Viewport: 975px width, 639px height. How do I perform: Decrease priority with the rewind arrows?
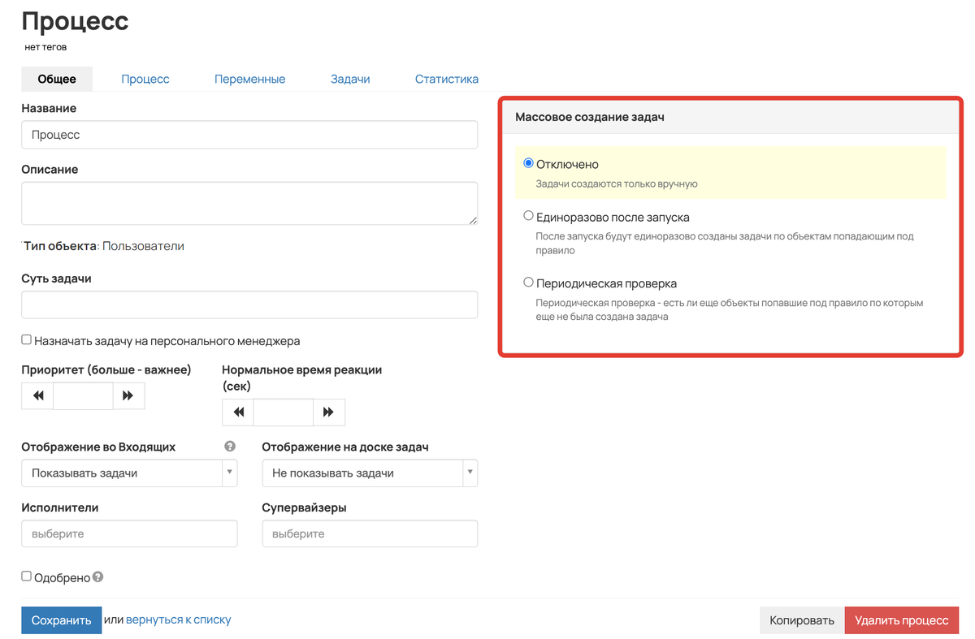37,395
